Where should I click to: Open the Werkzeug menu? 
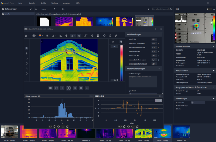[55, 3]
